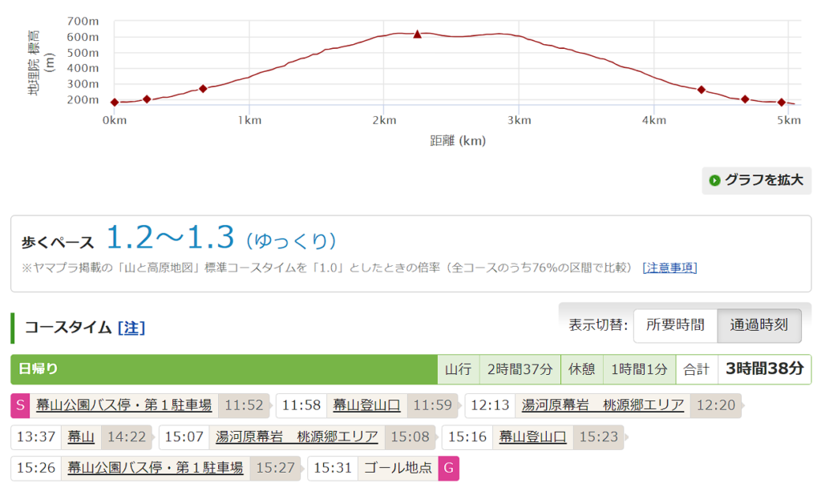Click the summit triangle marker on the elevation graph
This screenshot has height=487, width=821.
[417, 34]
